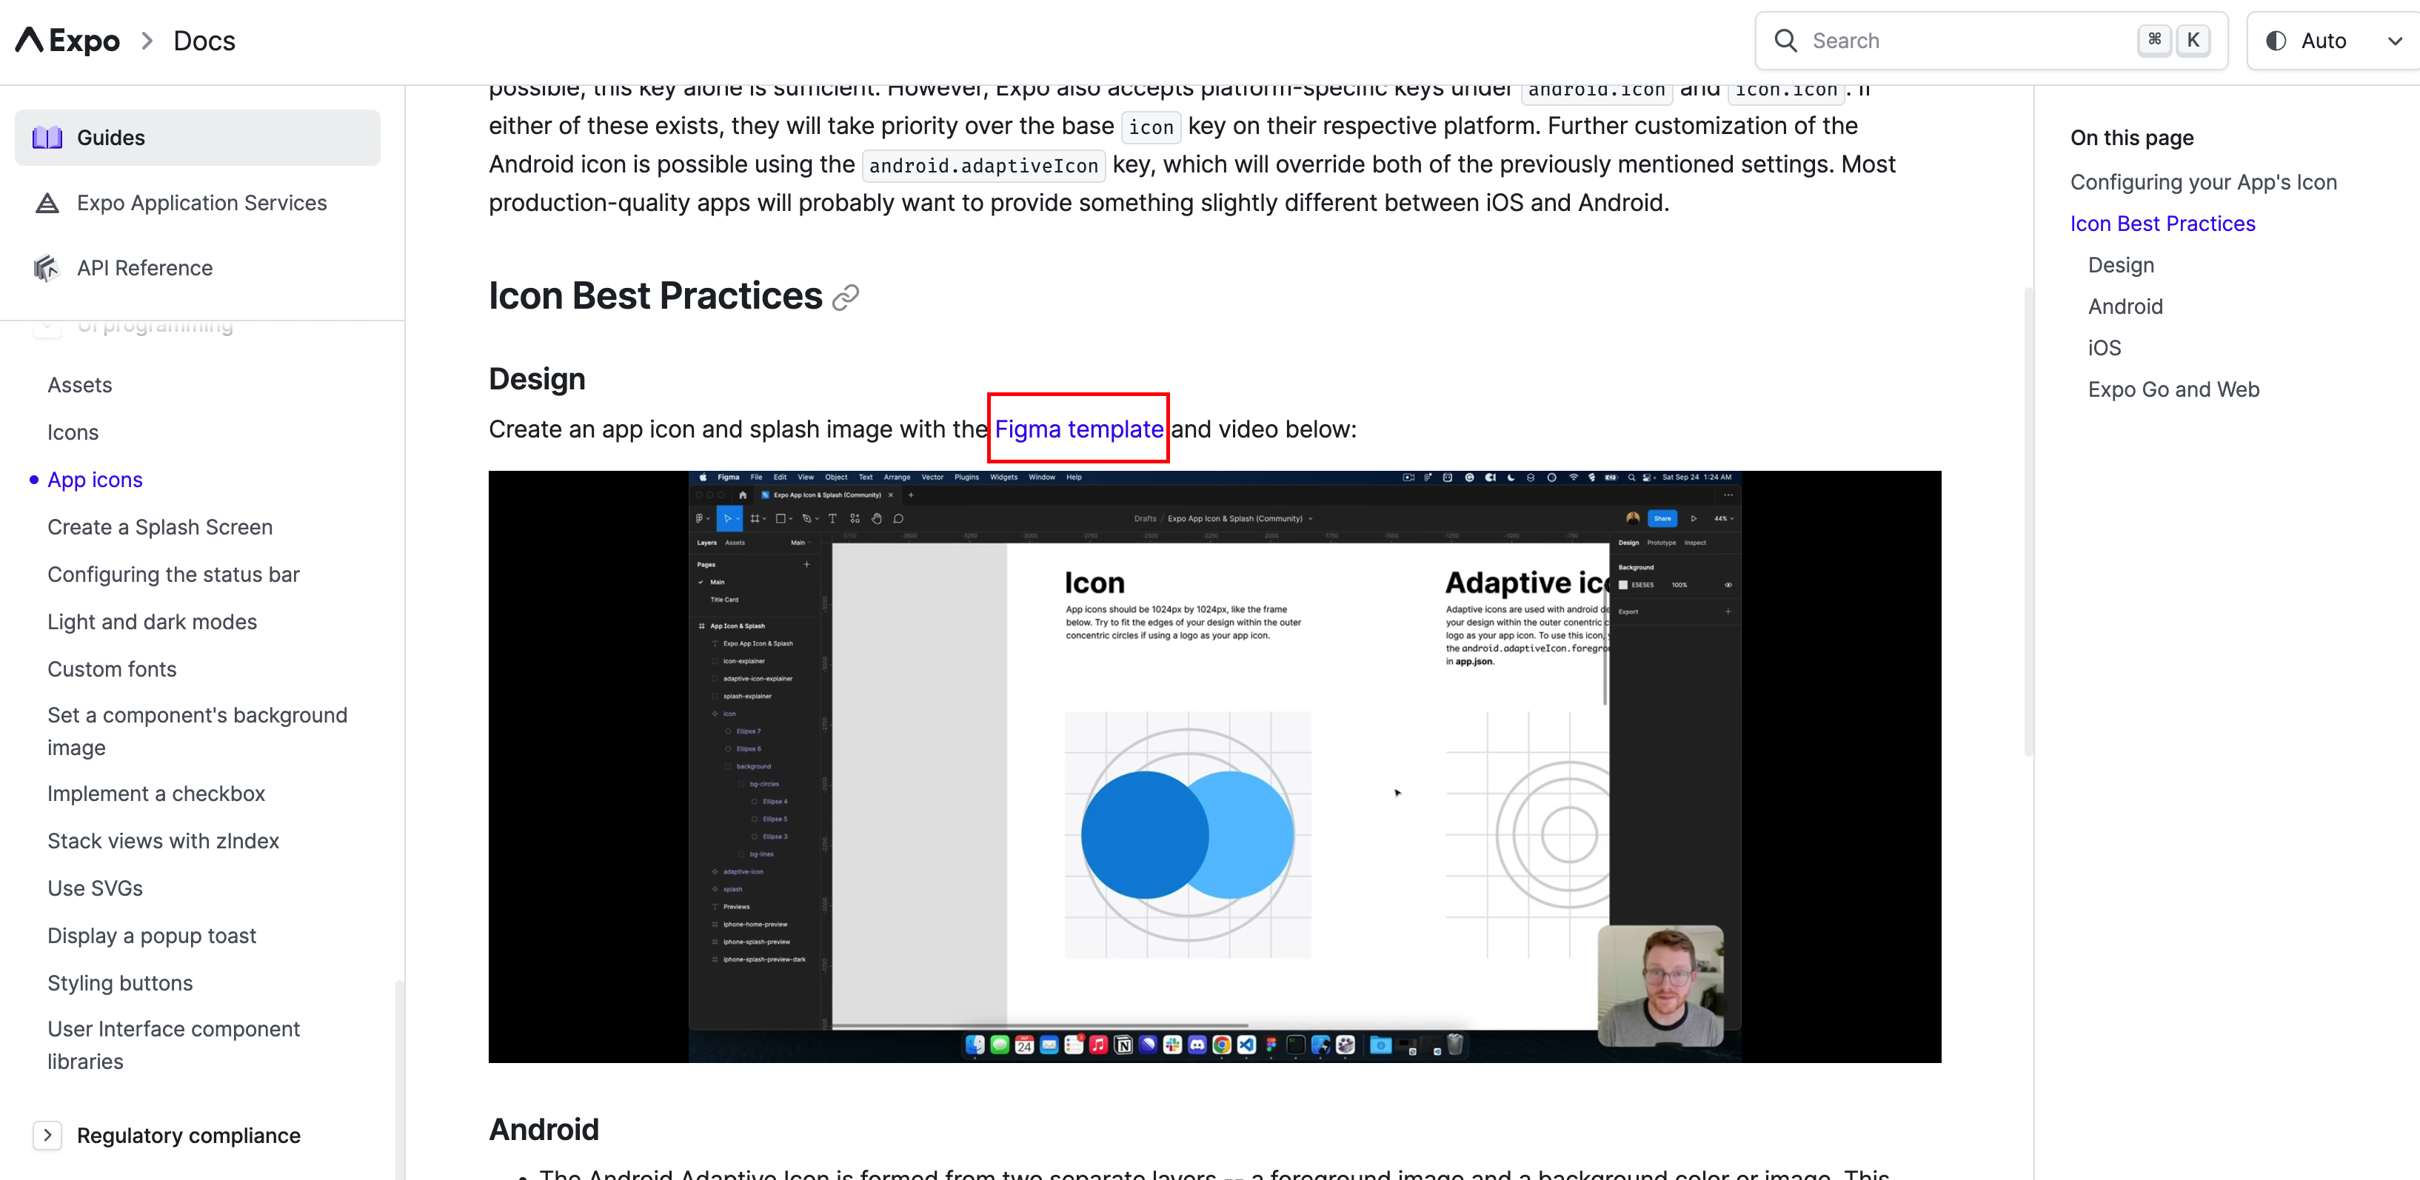Image resolution: width=2420 pixels, height=1180 pixels.
Task: Open the Expo Application Services tab
Action: pyautogui.click(x=201, y=203)
